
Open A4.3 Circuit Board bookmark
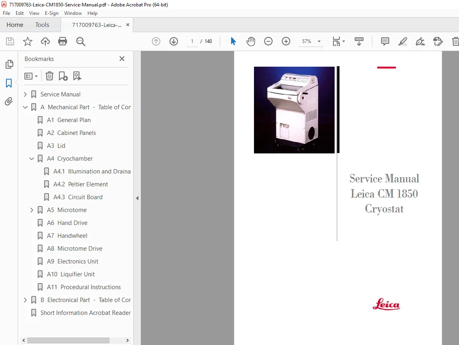[x=78, y=197]
